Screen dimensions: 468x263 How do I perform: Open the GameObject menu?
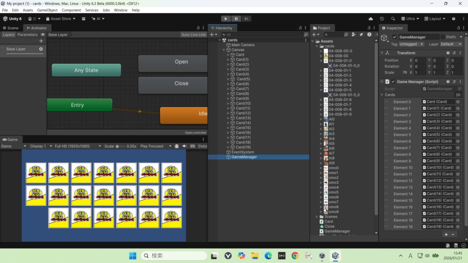(47, 10)
